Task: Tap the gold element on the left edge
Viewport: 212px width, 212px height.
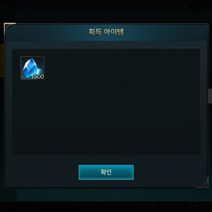Action: tap(2, 60)
